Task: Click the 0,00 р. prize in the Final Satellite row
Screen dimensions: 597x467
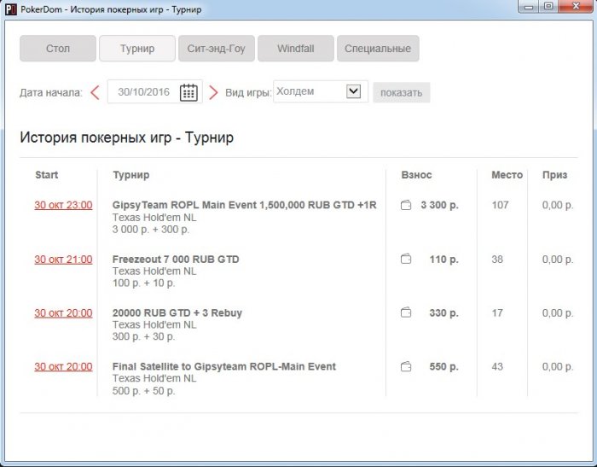Action: [x=558, y=367]
